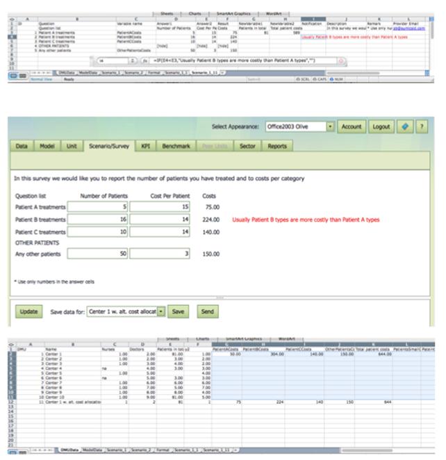The image size is (446, 460).
Task: Click the cell reference stepper in formula bar
Action: point(133,61)
